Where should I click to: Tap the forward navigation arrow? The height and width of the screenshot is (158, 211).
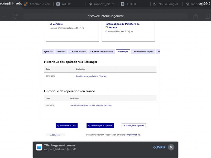3,16
